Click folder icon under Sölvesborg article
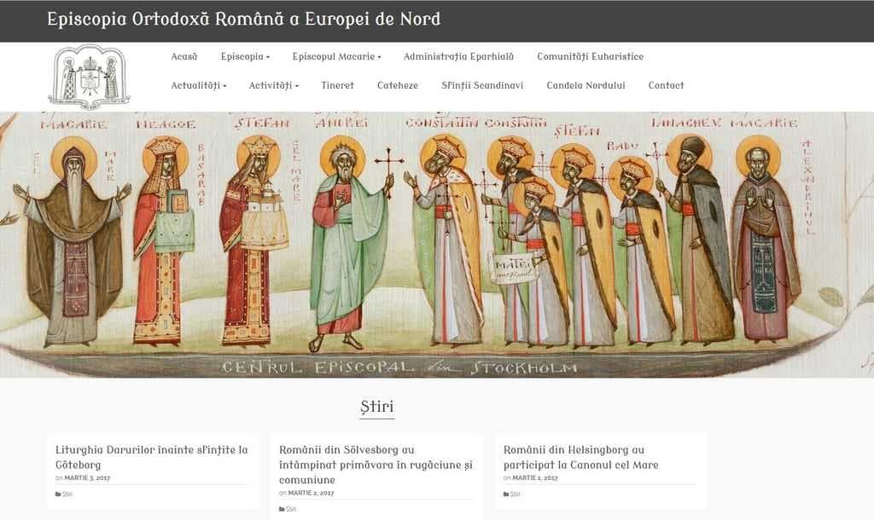The image size is (874, 520). (x=282, y=510)
